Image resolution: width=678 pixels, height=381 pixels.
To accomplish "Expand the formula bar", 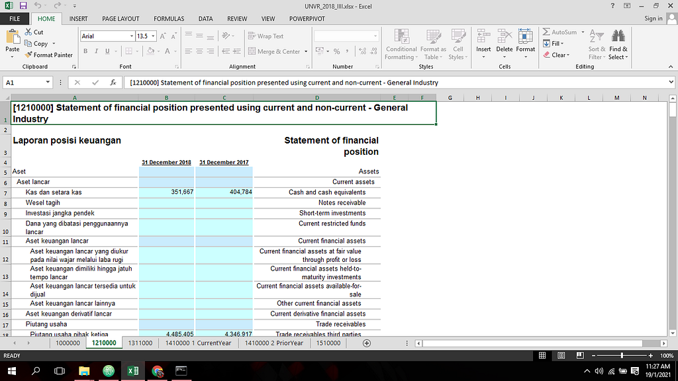I will 671,82.
